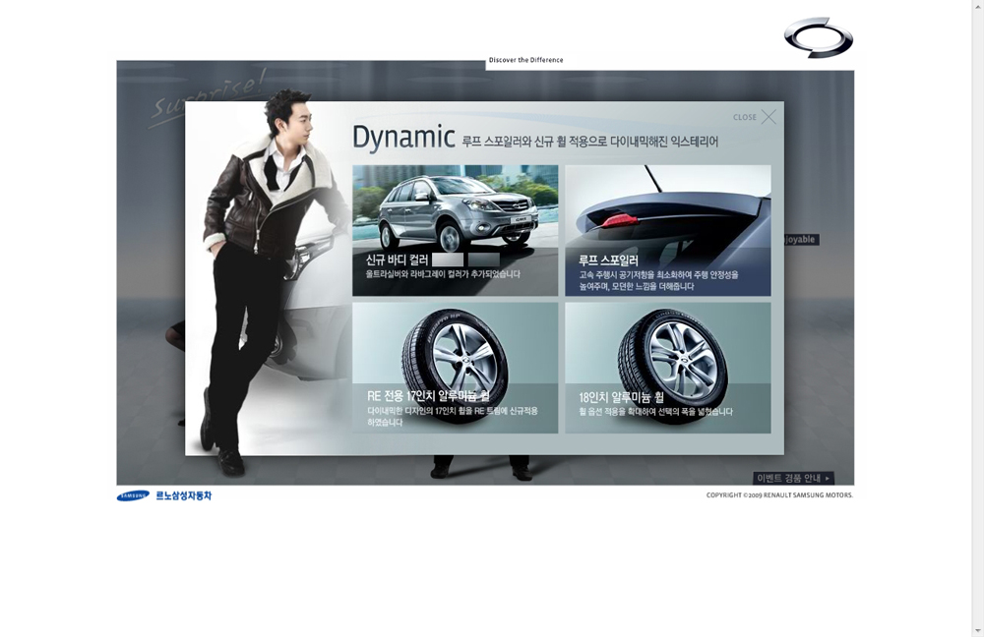Viewport: 984px width, 637px height.
Task: Click the 18인치 알루미늄 휠 caption title
Action: point(621,397)
